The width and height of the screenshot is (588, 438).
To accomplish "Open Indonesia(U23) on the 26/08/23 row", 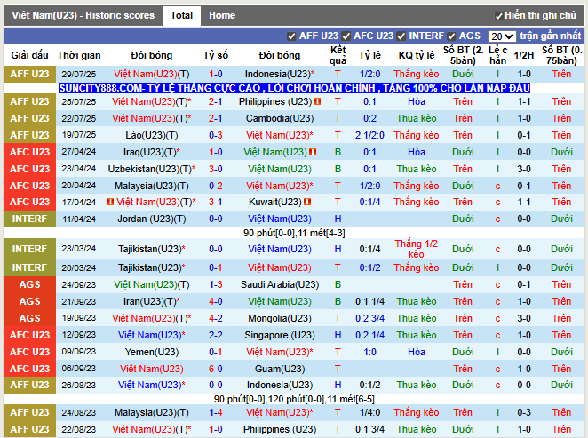I will coord(280,385).
